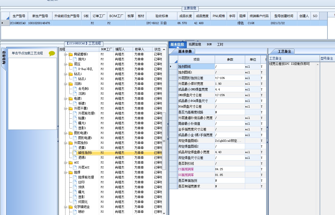
Task: Click the document icon of 预烘
Action: (x=75, y=187)
